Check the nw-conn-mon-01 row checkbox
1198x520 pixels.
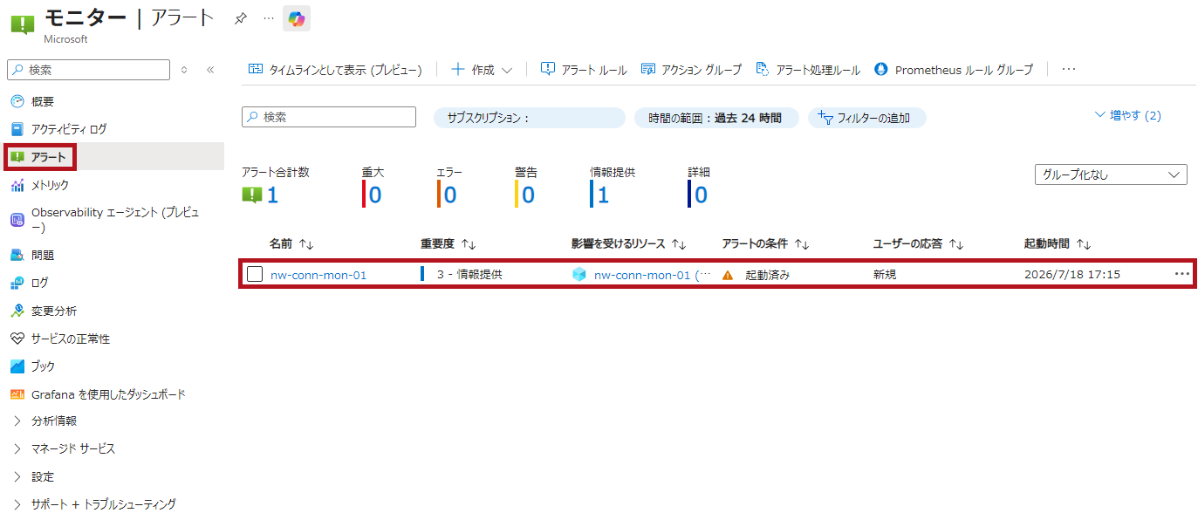point(255,274)
